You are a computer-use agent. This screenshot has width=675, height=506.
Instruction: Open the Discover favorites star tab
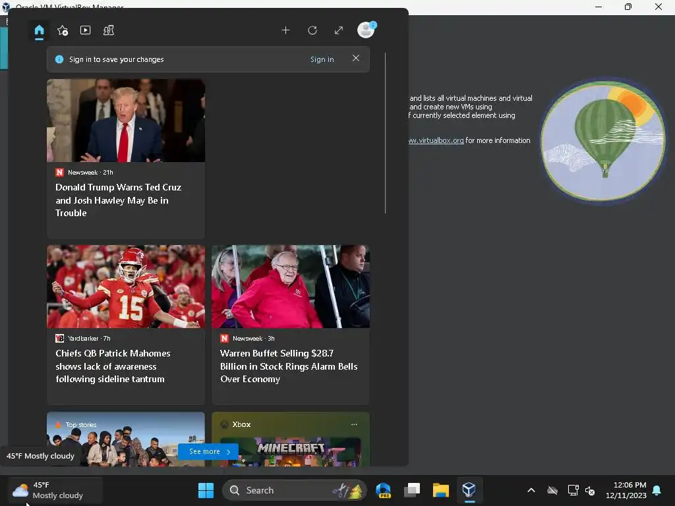coord(63,30)
